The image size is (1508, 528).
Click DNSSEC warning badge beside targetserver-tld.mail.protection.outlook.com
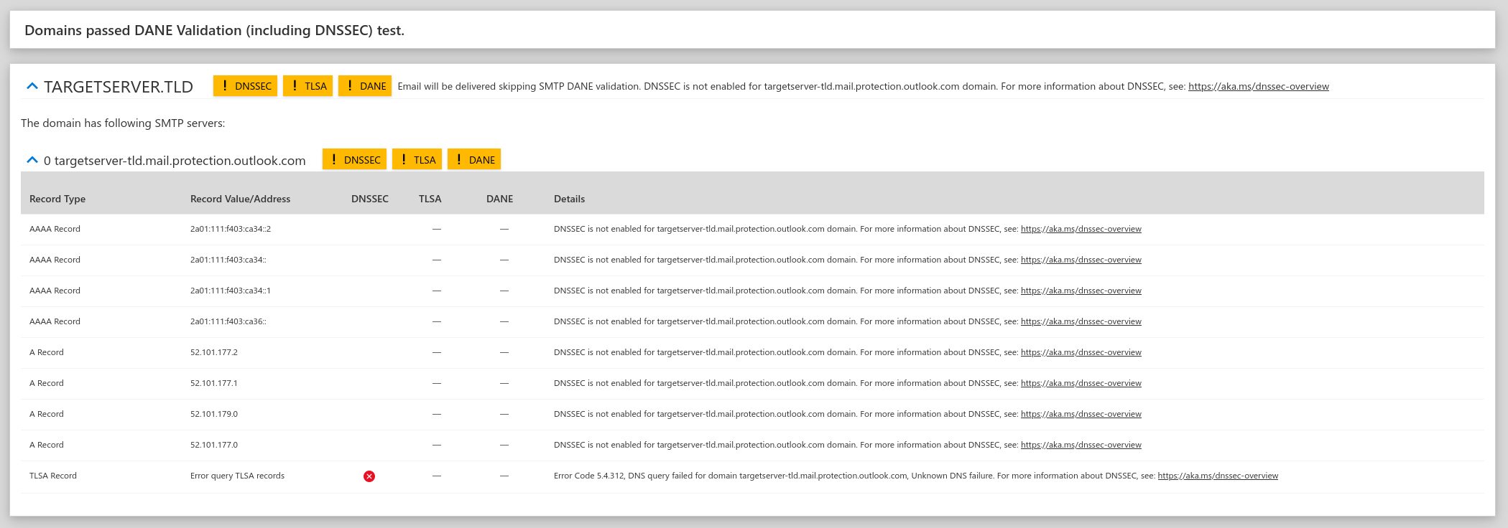(x=354, y=159)
